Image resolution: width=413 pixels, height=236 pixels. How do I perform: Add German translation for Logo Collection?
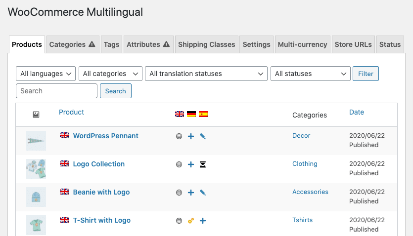coord(191,164)
